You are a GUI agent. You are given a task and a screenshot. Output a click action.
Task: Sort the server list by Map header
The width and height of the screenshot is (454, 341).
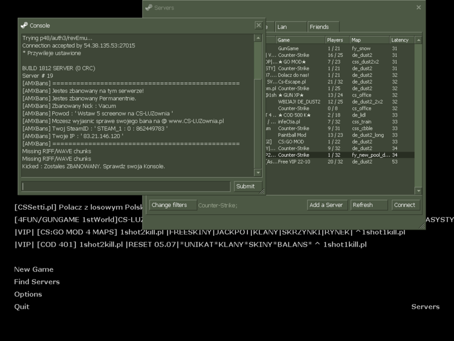(368, 40)
